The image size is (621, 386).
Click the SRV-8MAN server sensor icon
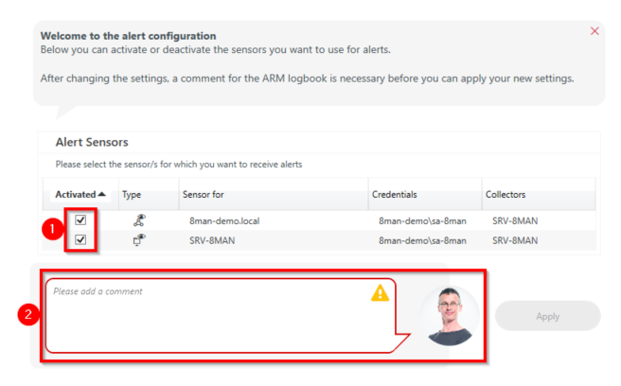(140, 240)
